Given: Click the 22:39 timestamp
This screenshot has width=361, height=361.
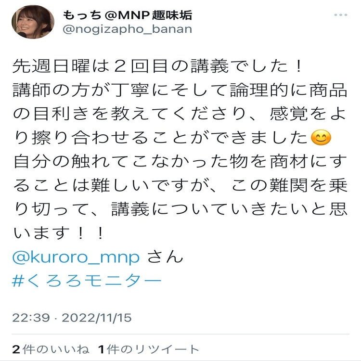Looking at the screenshot, I should 31,318.
